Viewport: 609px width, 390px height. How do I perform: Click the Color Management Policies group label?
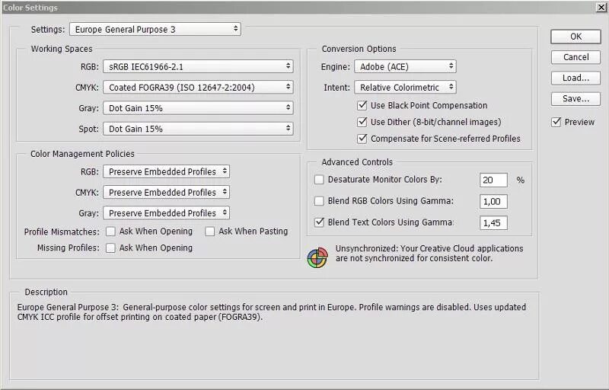(82, 154)
